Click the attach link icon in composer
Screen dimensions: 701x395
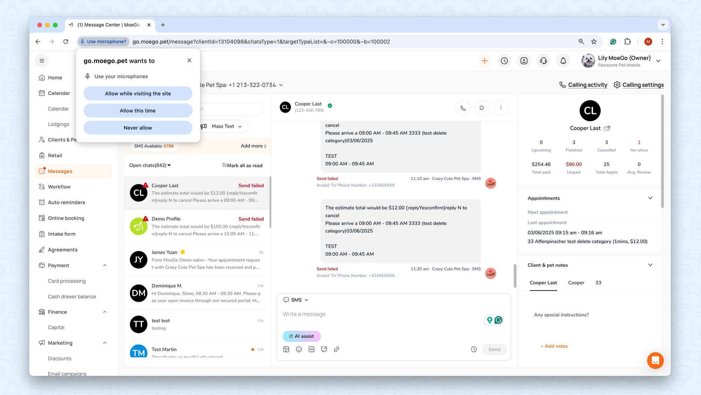[x=336, y=349]
